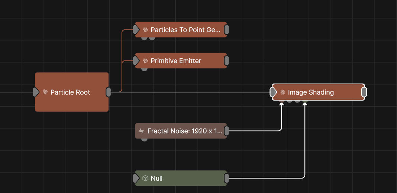Select the Null node by its name
Viewport: 397px width, 193px height.
tap(156, 179)
